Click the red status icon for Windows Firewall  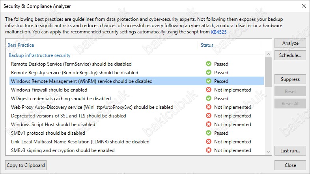tap(208, 90)
